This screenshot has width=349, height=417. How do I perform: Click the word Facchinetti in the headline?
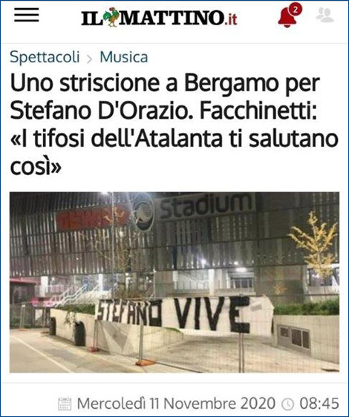point(258,111)
